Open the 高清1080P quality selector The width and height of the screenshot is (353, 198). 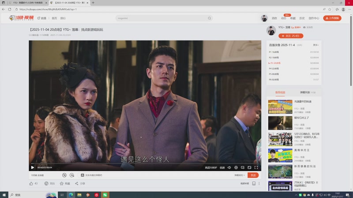(x=211, y=168)
